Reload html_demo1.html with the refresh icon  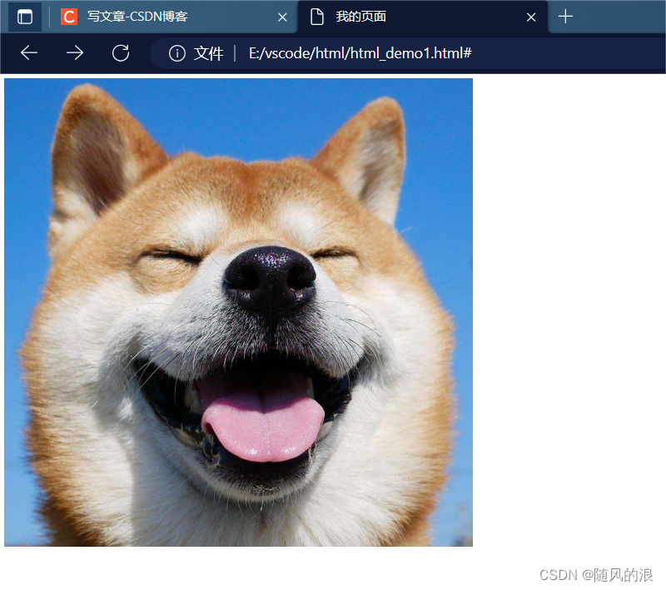pyautogui.click(x=120, y=52)
